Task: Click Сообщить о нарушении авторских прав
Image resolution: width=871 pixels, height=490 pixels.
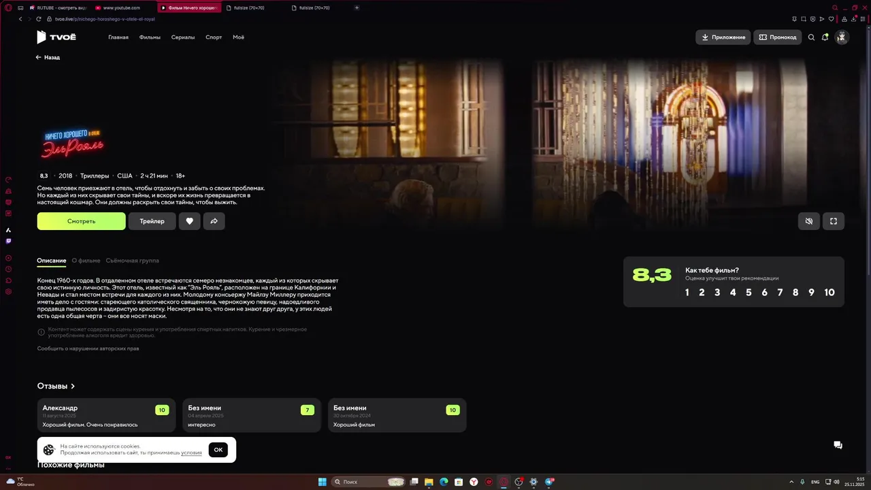Action: (88, 348)
